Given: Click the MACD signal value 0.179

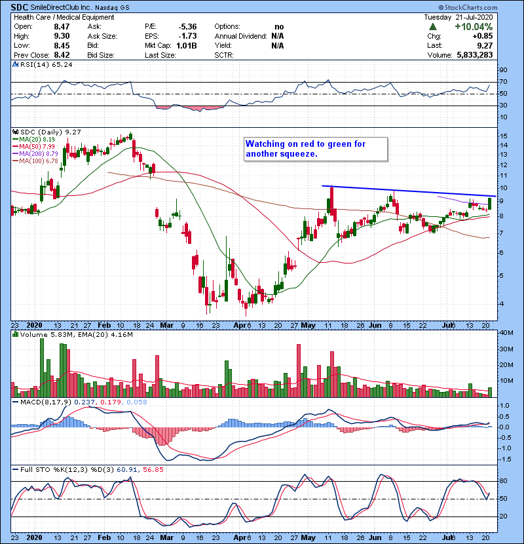Looking at the screenshot, I should (x=111, y=402).
